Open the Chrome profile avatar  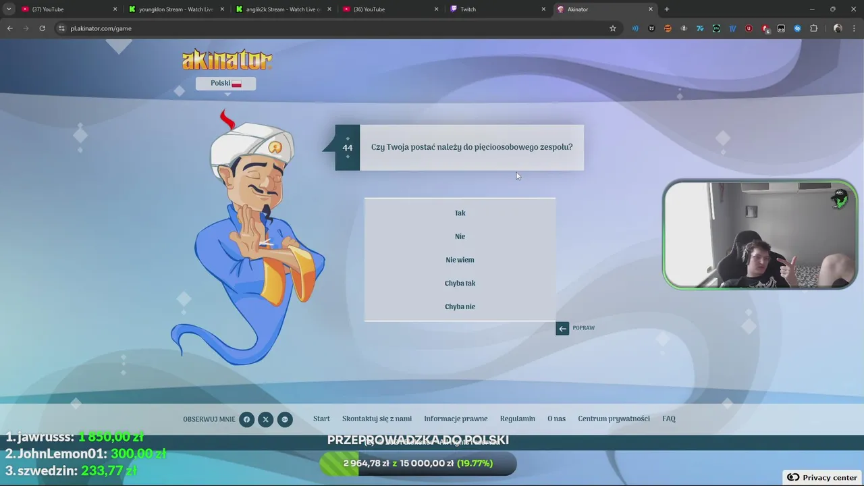(x=838, y=28)
